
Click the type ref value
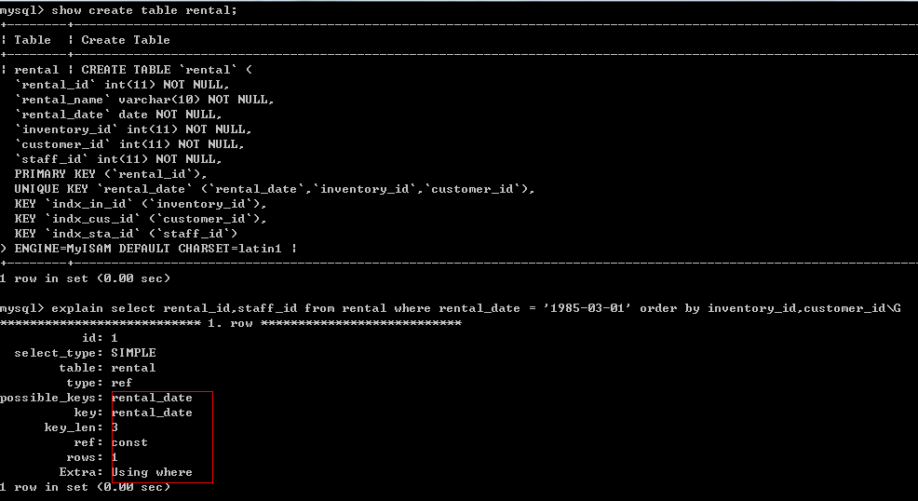[122, 383]
